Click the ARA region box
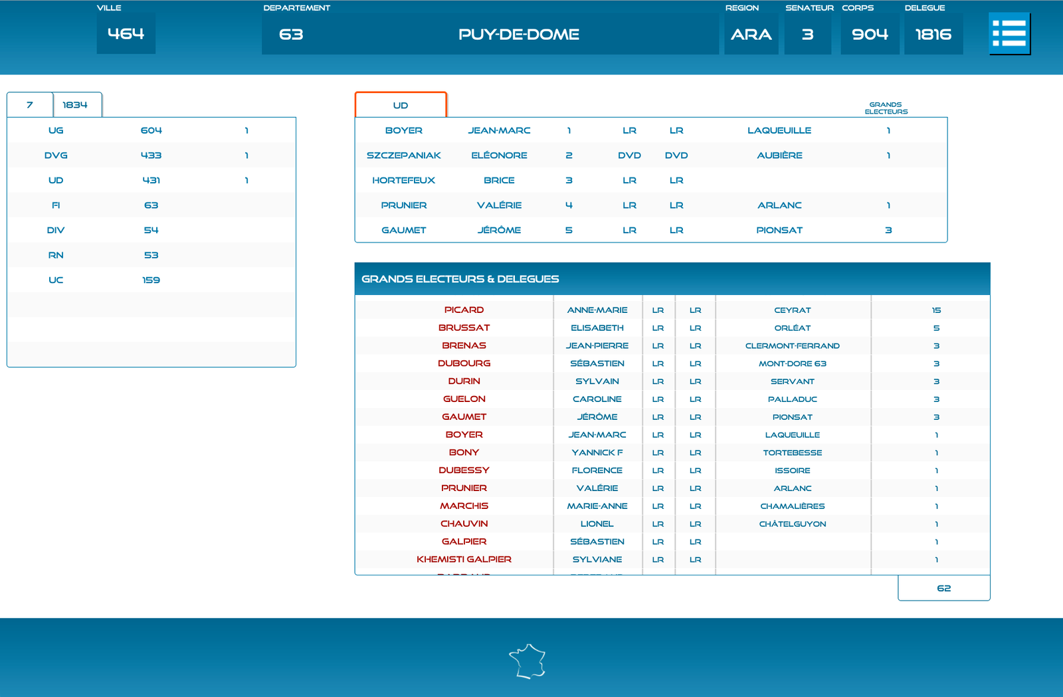 coord(751,35)
